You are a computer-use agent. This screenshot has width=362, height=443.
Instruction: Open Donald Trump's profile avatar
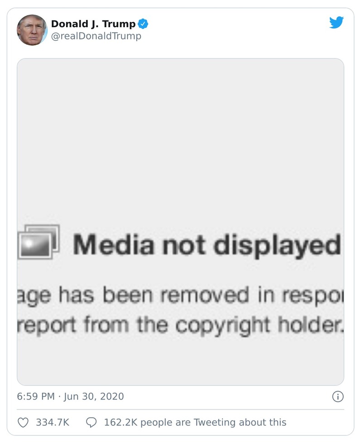tap(32, 29)
